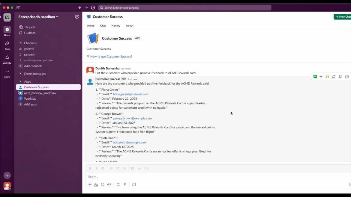Viewport: 351px width, 197px height.
Task: Switch to the Chat tab
Action: coord(103,26)
